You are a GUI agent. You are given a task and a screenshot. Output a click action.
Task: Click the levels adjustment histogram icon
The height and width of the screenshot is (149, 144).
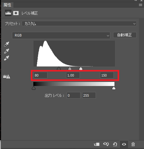click(x=8, y=13)
